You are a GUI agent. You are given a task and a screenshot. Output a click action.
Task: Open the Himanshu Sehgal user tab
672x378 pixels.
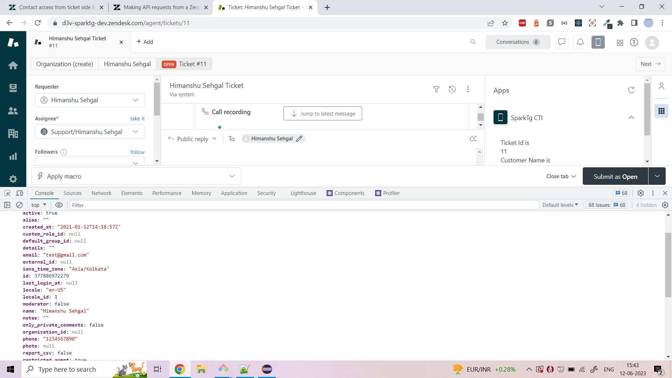127,64
